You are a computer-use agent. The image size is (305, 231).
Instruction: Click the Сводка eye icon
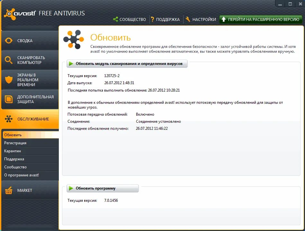(9, 40)
